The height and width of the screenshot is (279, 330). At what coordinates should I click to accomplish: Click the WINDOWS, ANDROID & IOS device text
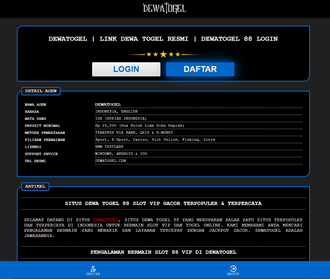coord(121,154)
